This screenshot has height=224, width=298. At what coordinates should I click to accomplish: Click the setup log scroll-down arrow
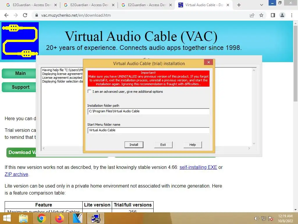(x=254, y=143)
